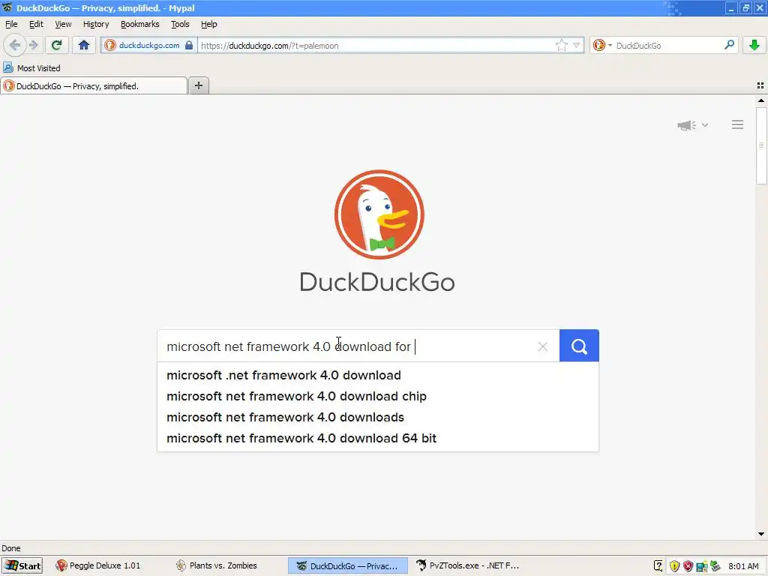Open the Bookmarks menu
Screen dimensions: 768x576
(x=139, y=24)
